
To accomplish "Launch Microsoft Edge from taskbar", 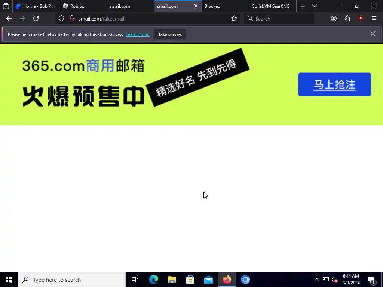I will click(154, 280).
